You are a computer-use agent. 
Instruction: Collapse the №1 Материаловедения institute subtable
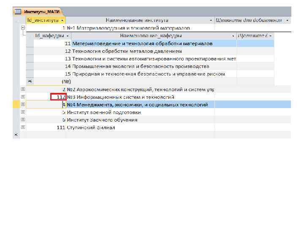point(23,27)
